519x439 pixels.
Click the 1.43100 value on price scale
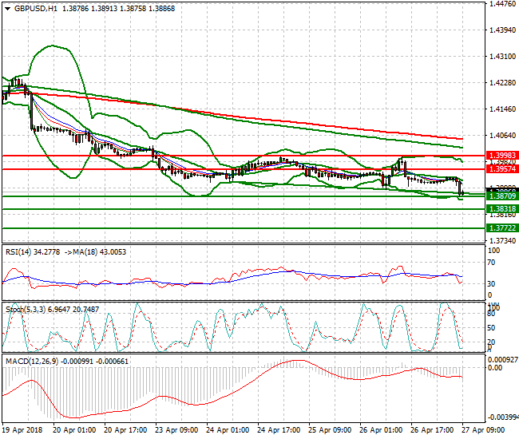(x=501, y=57)
